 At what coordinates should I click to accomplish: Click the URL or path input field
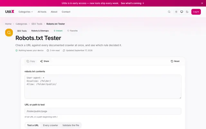pos(103,111)
